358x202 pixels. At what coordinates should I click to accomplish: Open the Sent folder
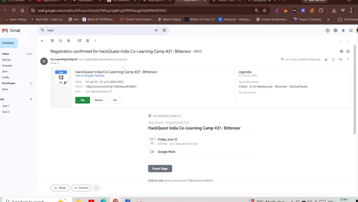pos(5,72)
